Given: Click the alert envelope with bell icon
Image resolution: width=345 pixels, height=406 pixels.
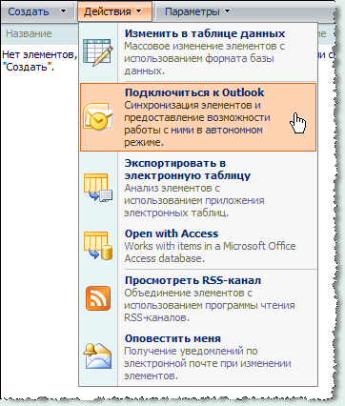Looking at the screenshot, I should (x=98, y=356).
